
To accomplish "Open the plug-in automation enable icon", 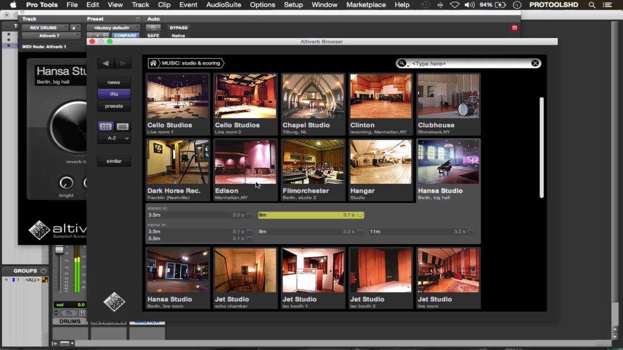I will coord(153,28).
